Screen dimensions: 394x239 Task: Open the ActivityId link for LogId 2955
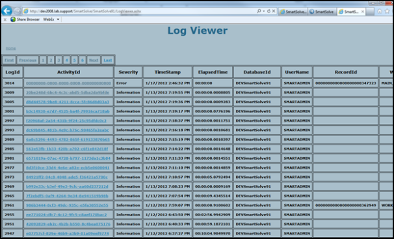(x=66, y=215)
